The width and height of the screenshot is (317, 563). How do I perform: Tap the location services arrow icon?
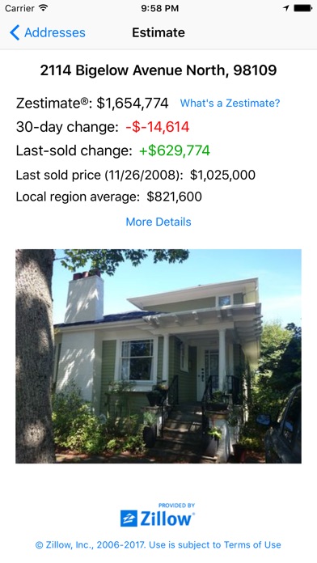coord(286,8)
